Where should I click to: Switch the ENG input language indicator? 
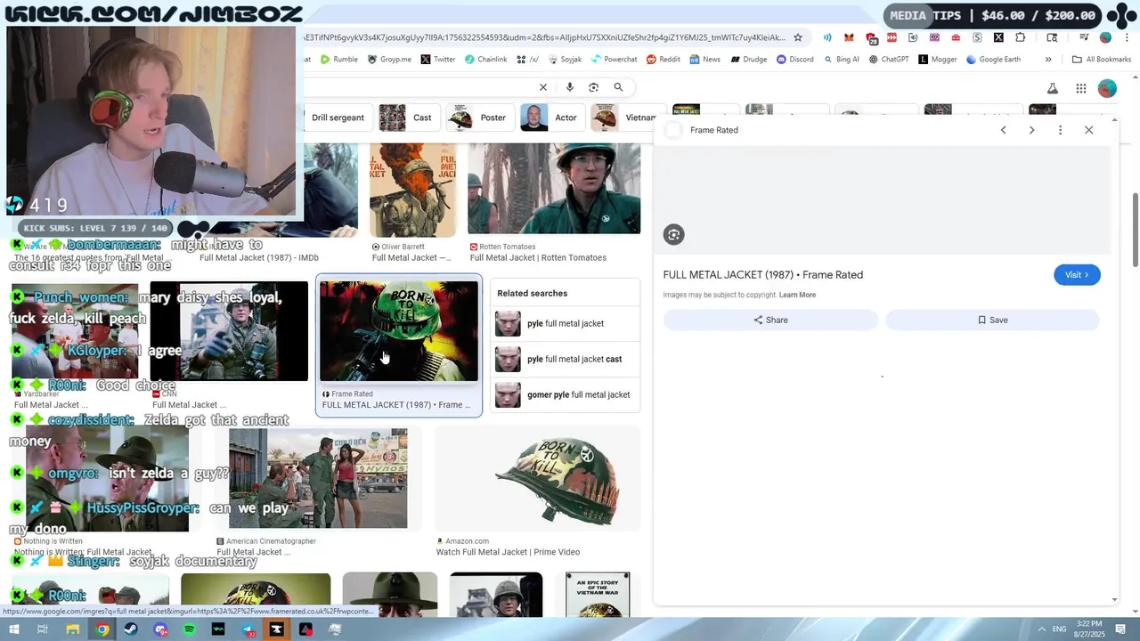(x=1060, y=629)
